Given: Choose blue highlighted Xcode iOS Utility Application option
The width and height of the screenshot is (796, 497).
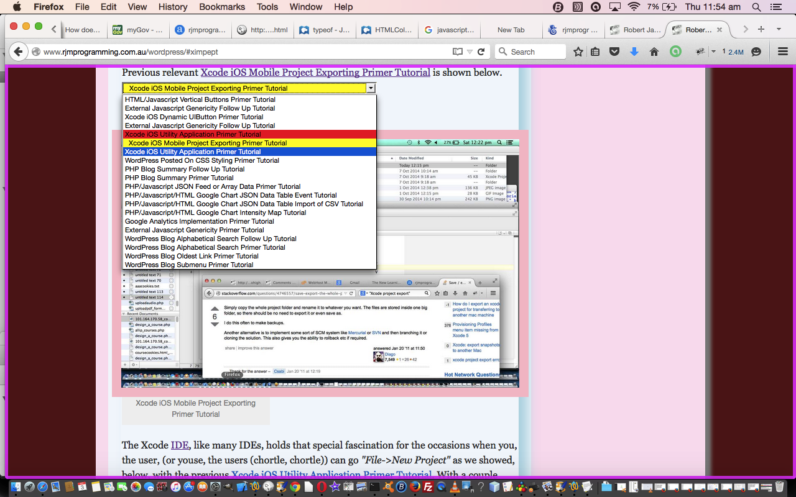Looking at the screenshot, I should [x=249, y=152].
